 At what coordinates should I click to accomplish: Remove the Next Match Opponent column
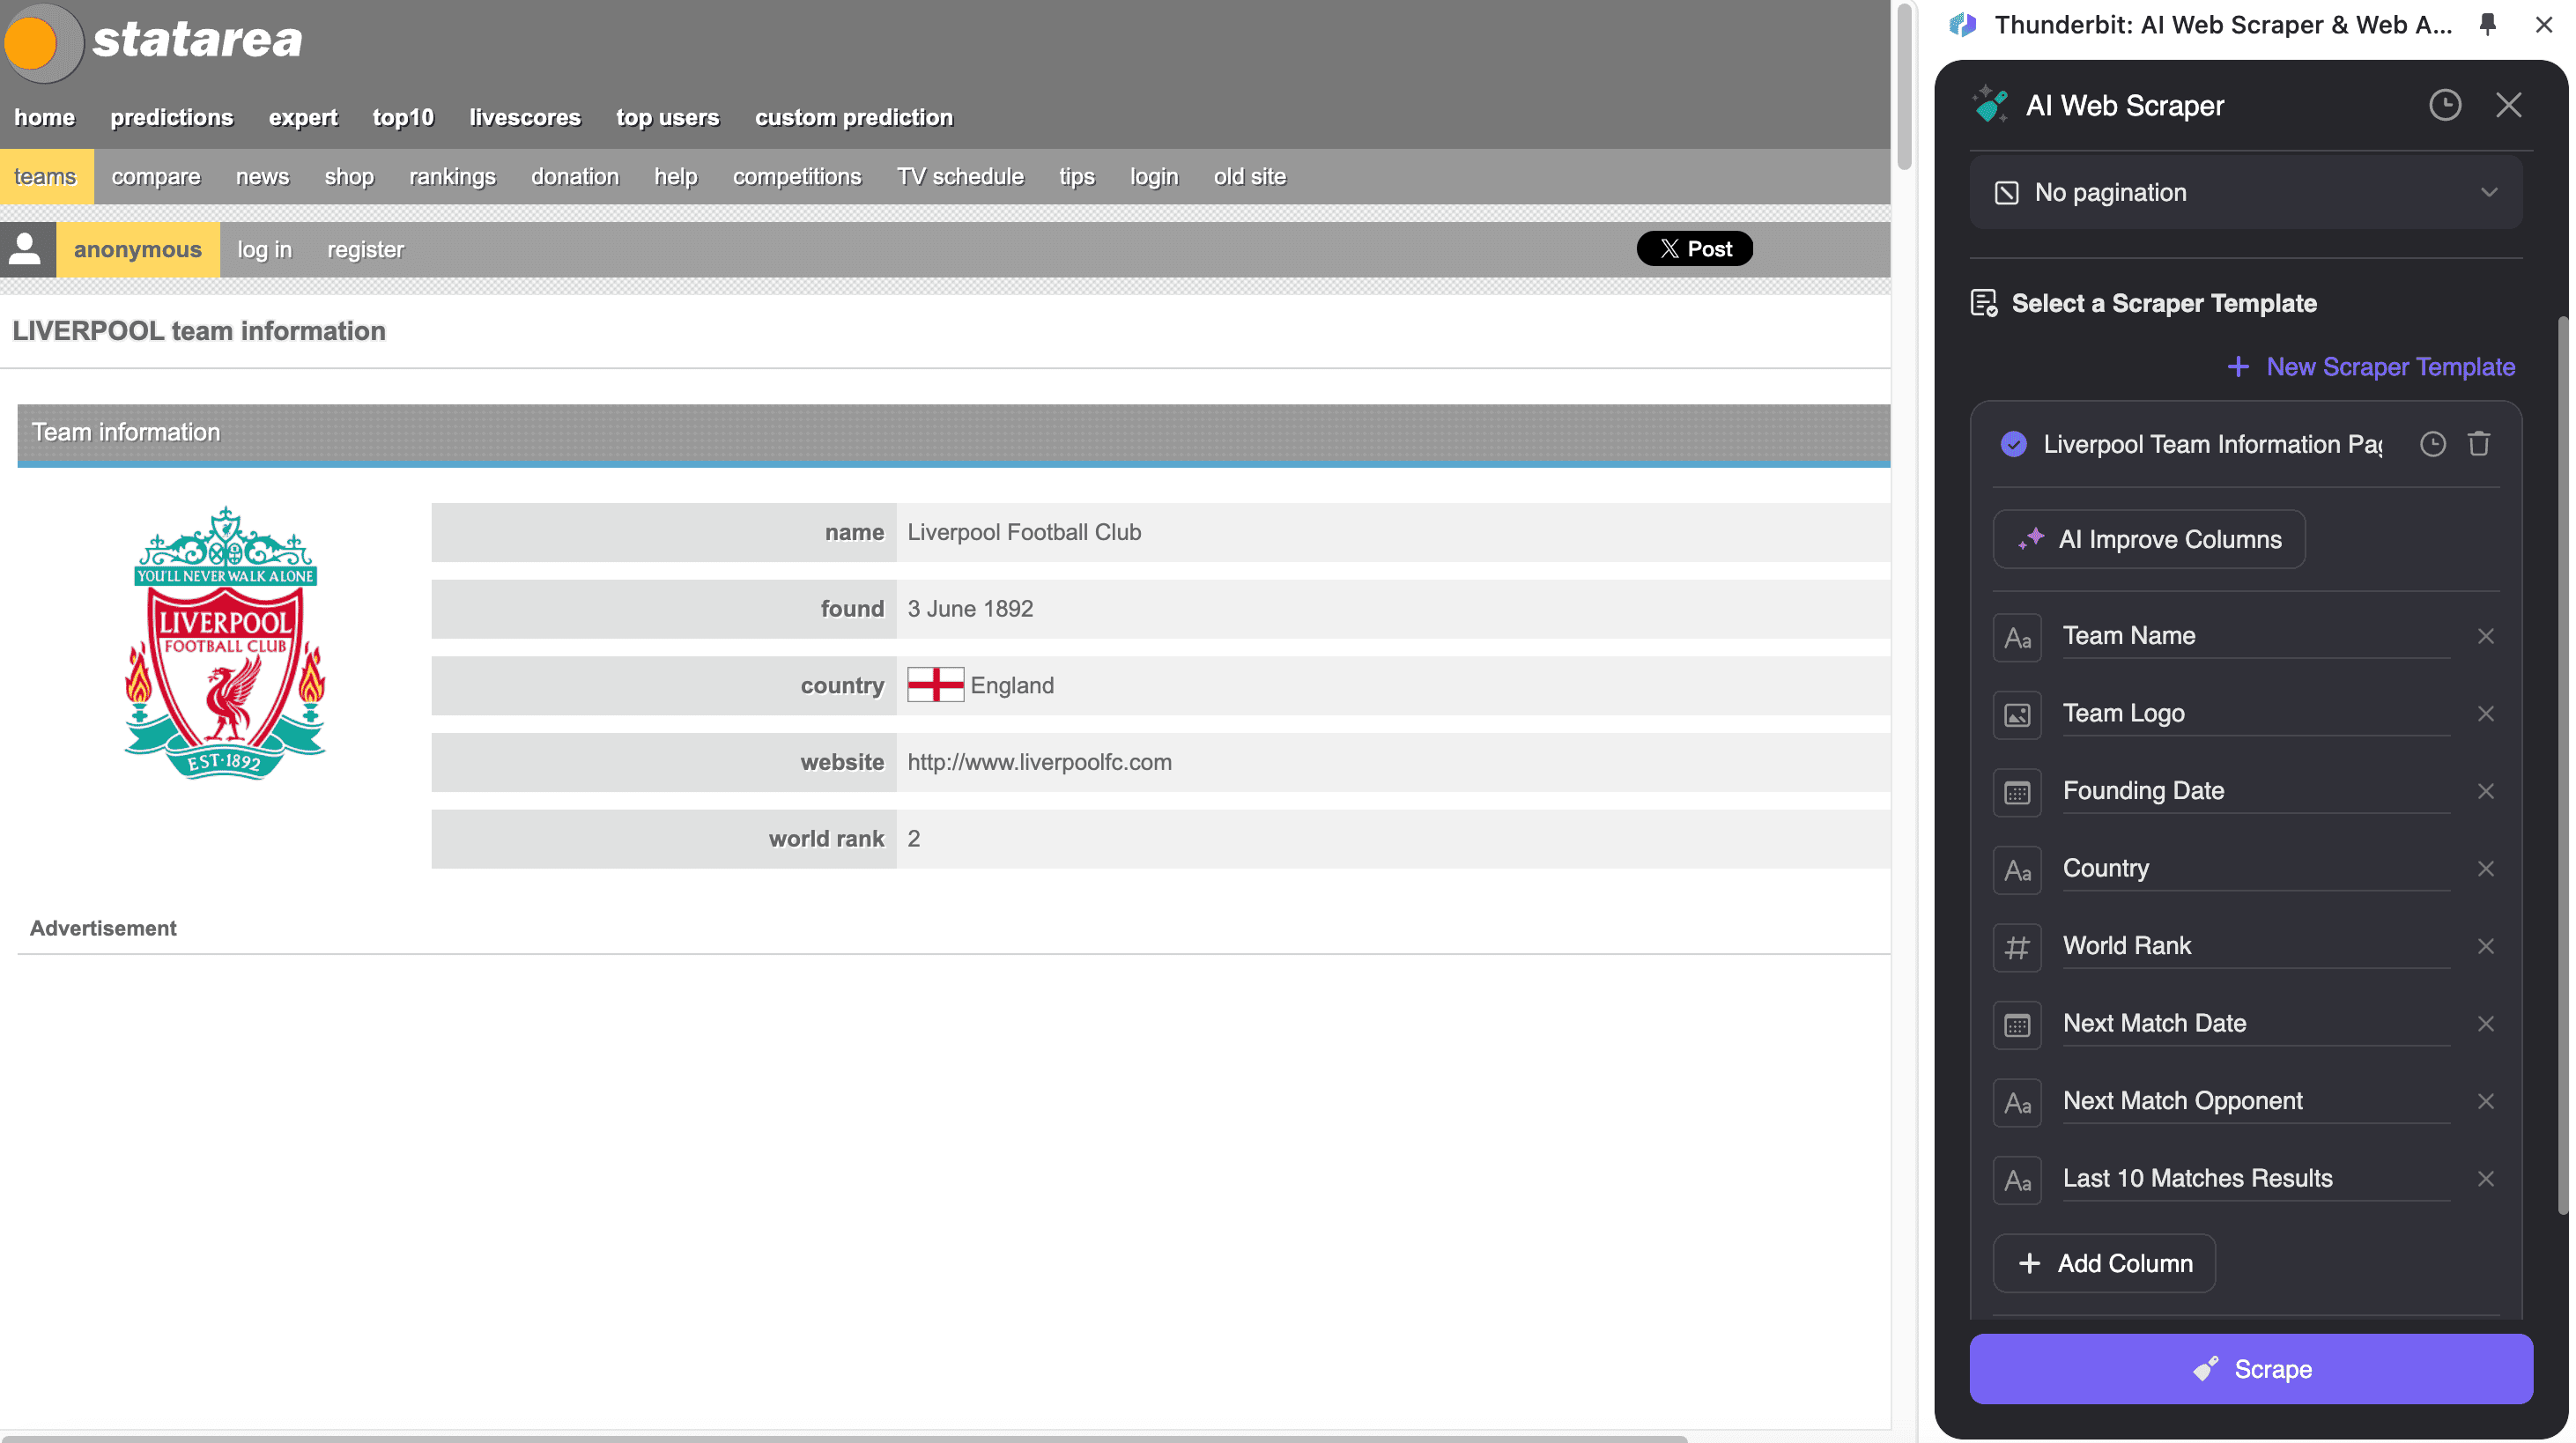[x=2485, y=1101]
